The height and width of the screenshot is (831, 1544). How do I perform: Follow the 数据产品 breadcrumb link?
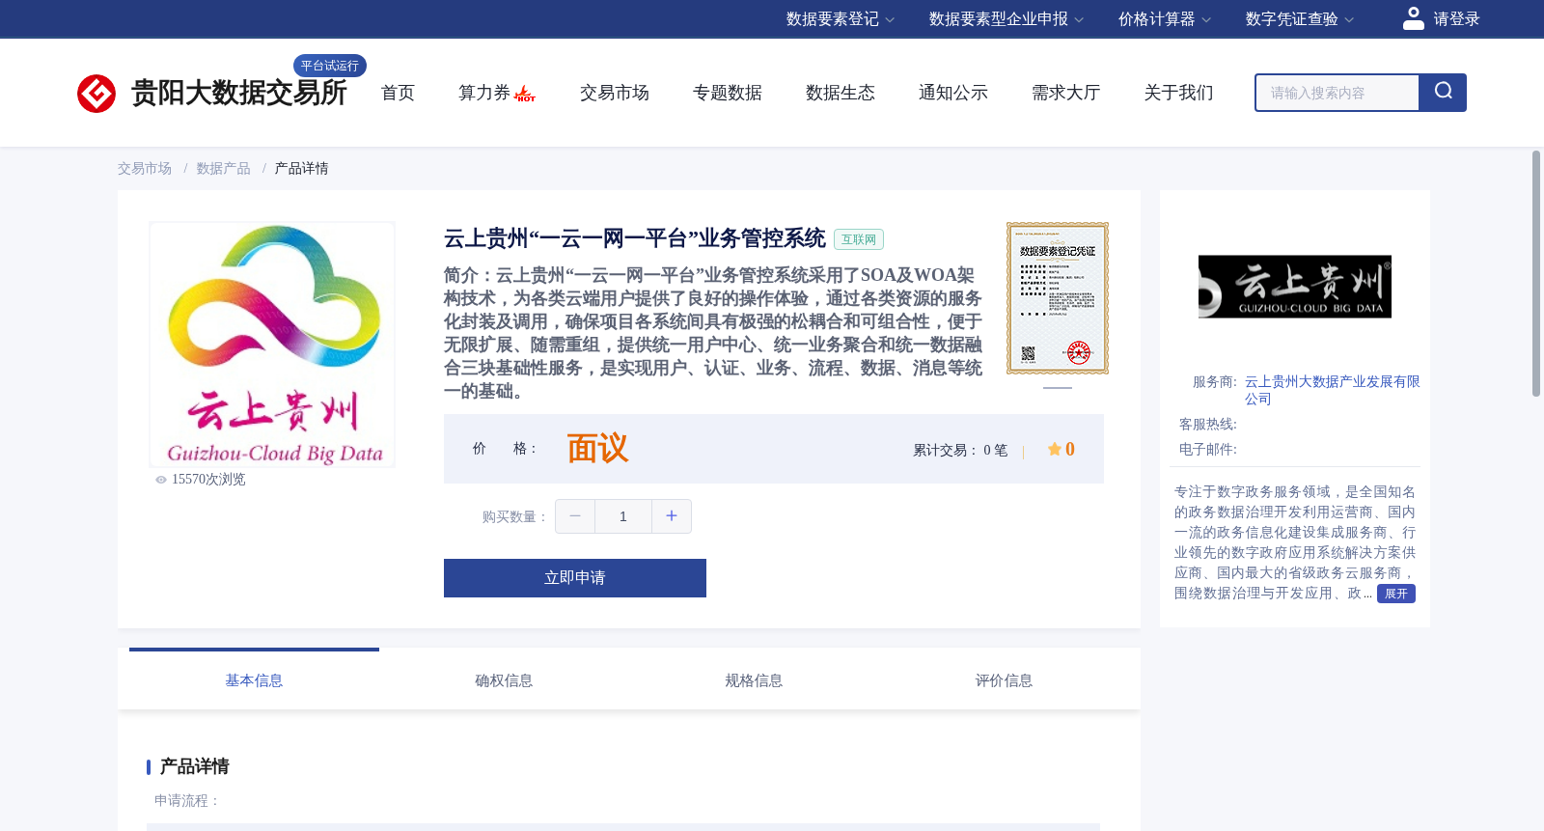[224, 169]
